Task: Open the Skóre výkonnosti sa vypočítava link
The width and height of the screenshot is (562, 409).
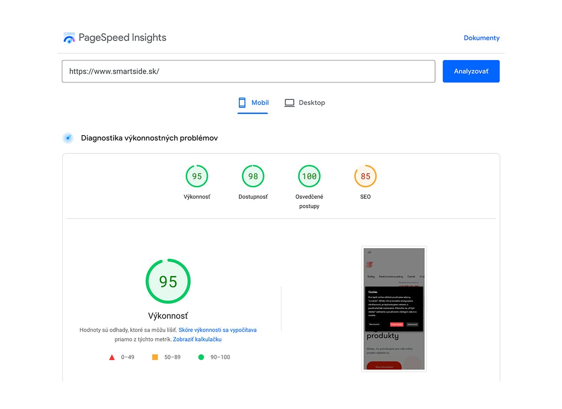Action: [x=217, y=330]
